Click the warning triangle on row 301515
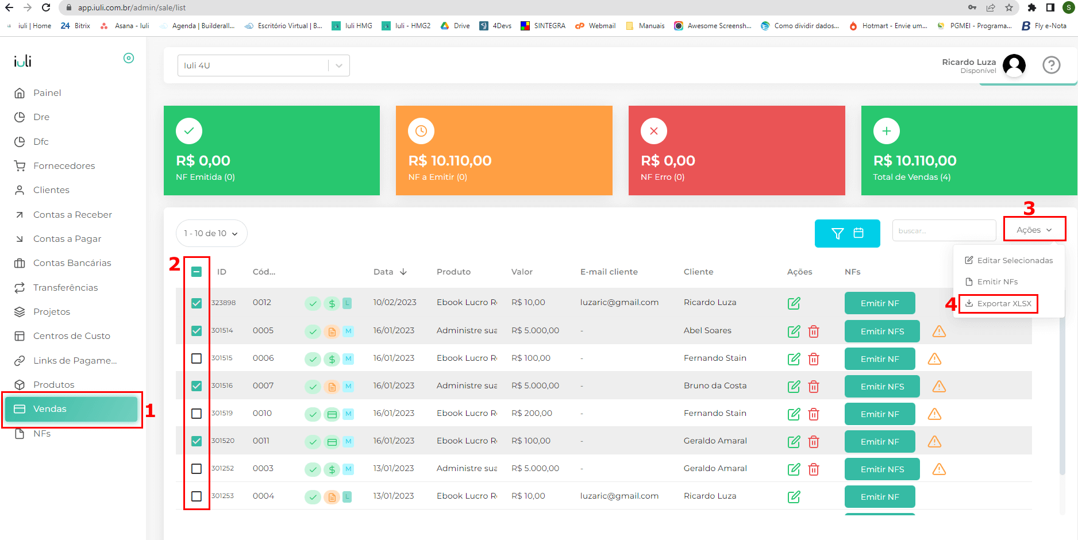The height and width of the screenshot is (540, 1078). click(x=934, y=359)
